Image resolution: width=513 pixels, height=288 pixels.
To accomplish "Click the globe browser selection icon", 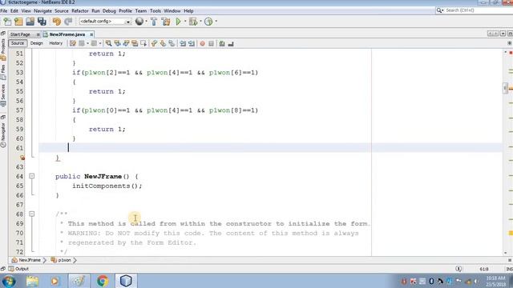I will coord(139,22).
